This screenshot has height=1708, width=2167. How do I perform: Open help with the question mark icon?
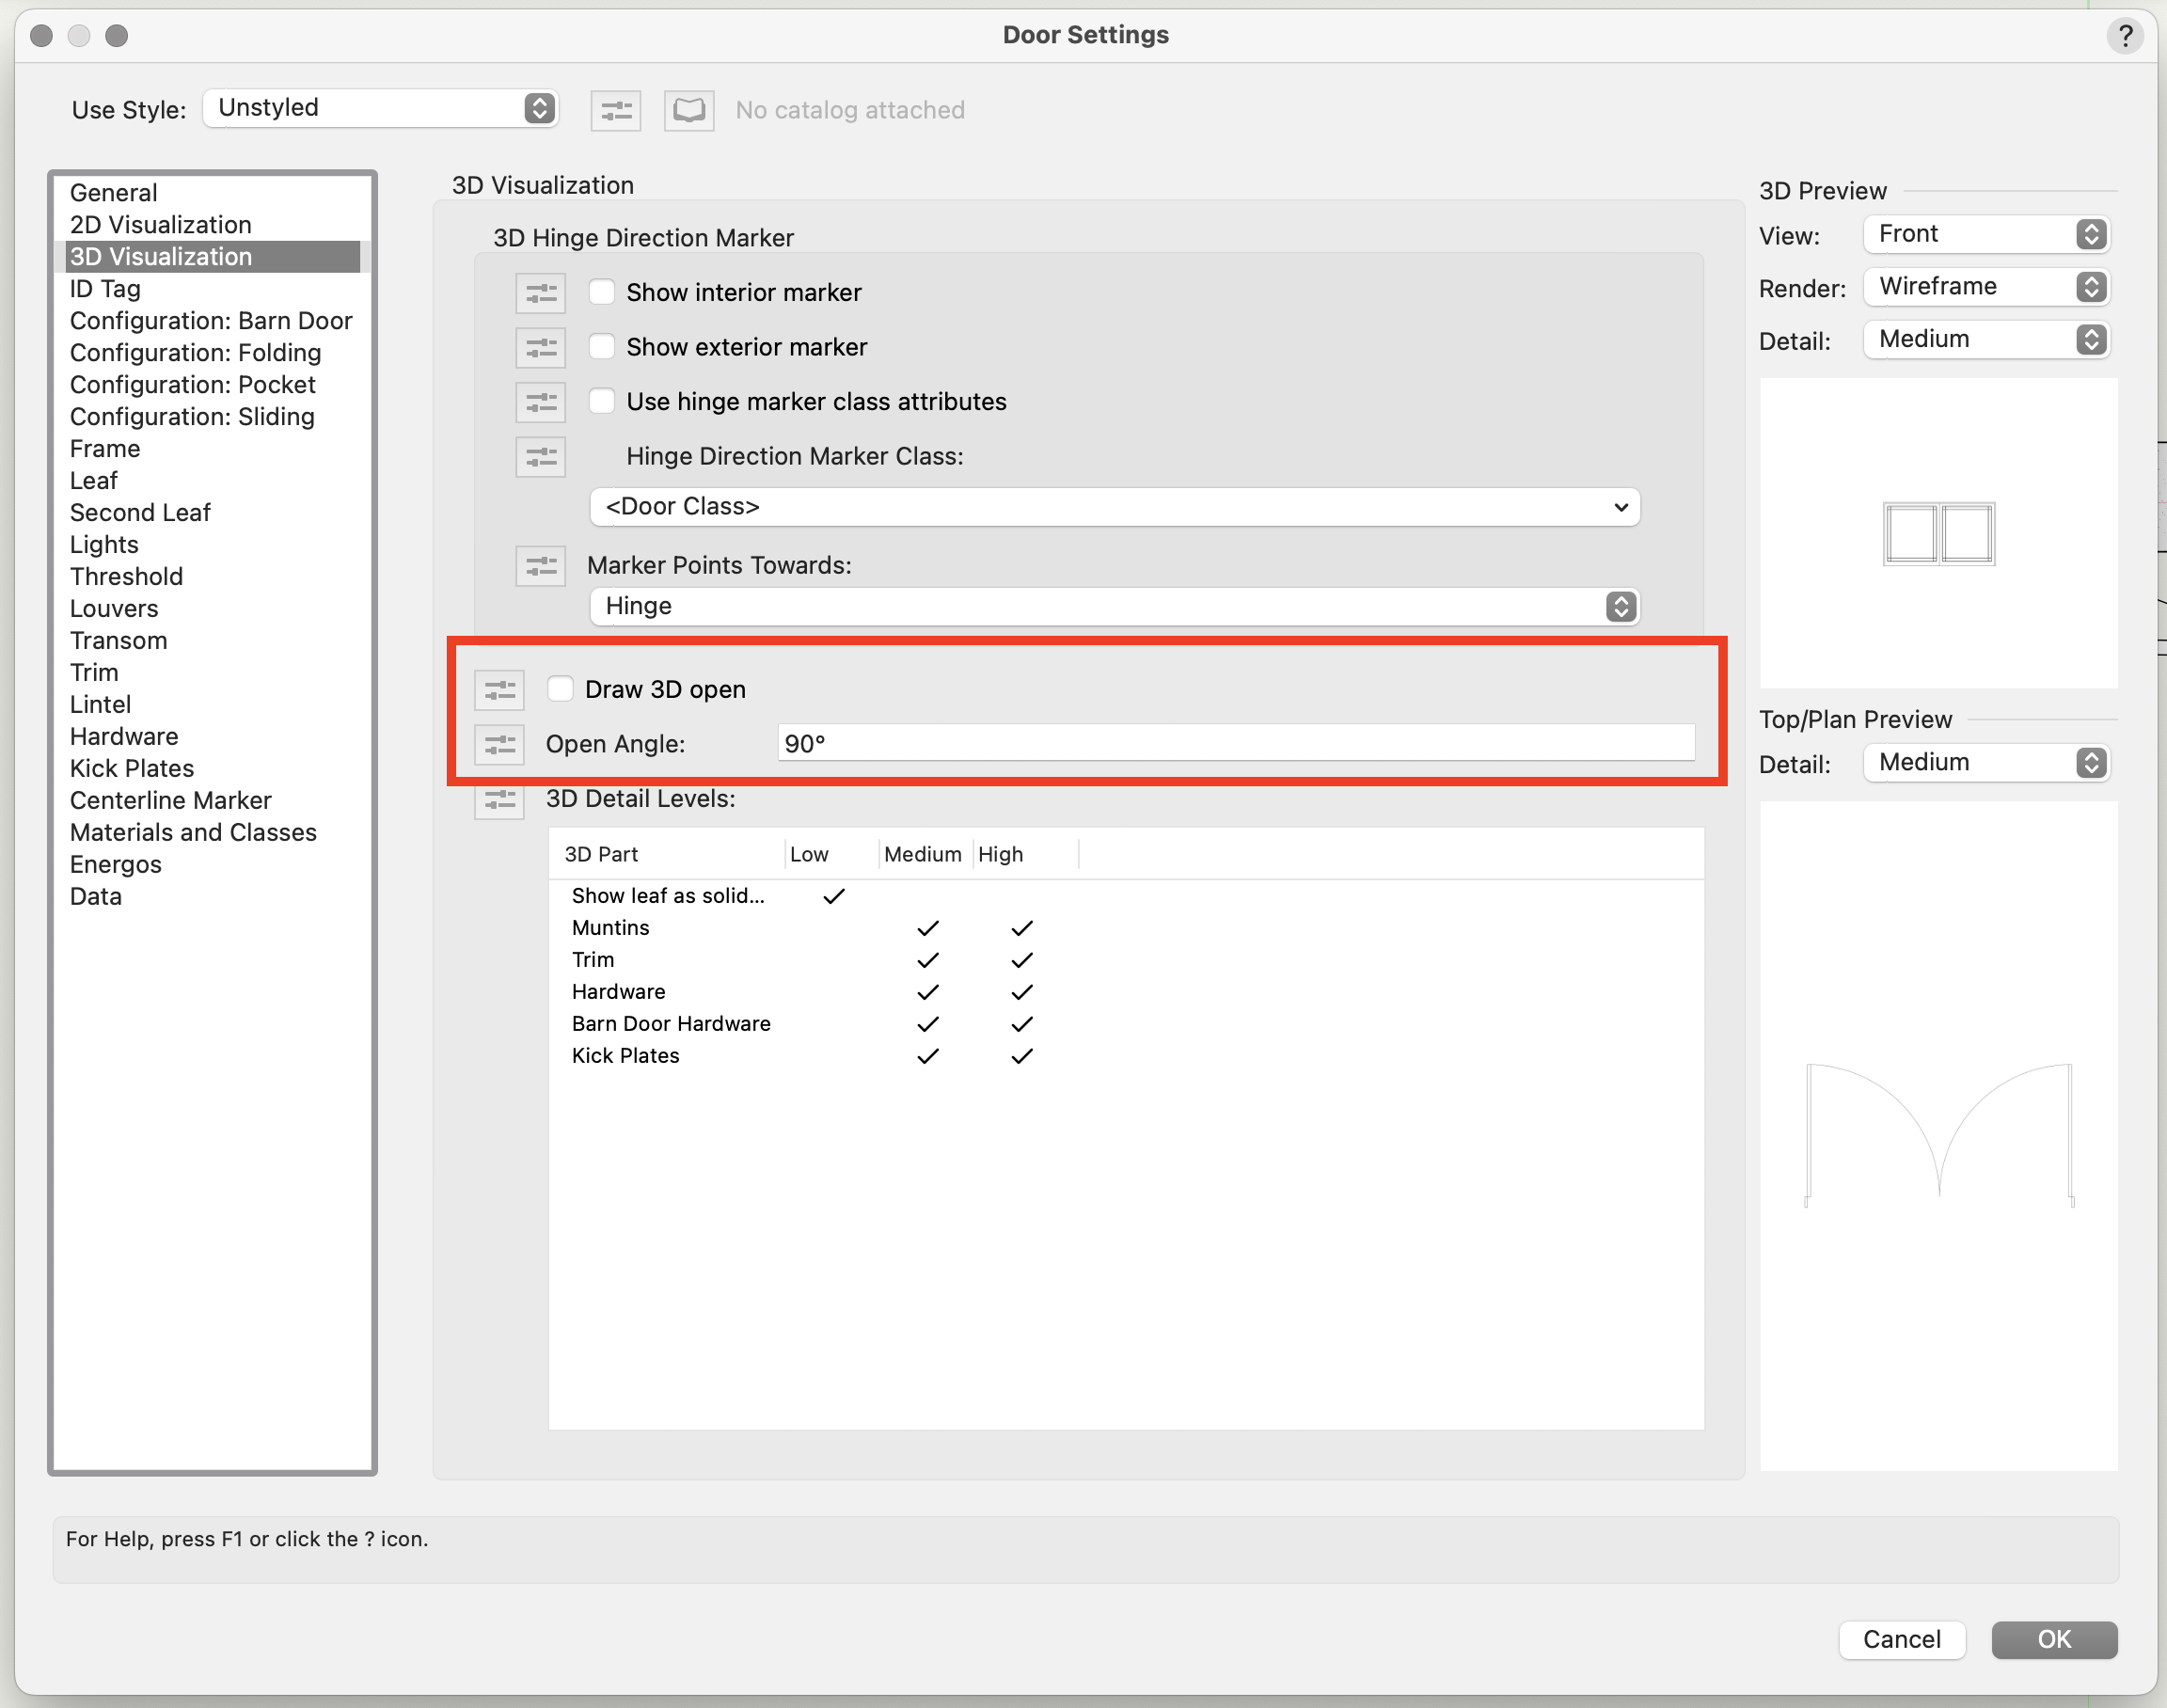(x=2125, y=35)
